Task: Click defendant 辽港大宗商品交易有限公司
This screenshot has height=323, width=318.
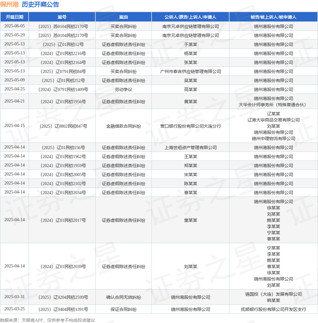Action: (273, 120)
